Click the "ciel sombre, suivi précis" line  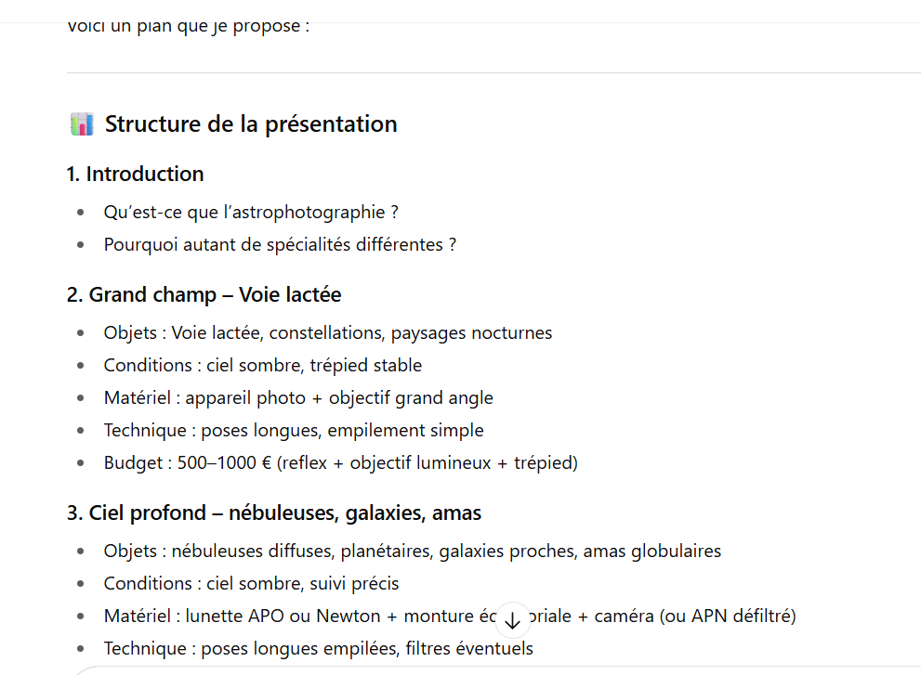[x=251, y=583]
